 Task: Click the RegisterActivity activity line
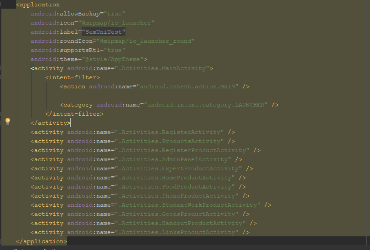133,132
